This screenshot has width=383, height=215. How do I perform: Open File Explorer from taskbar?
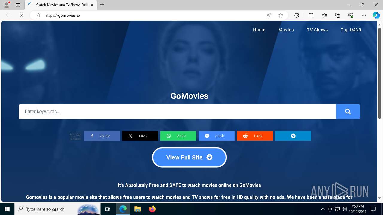[137, 209]
